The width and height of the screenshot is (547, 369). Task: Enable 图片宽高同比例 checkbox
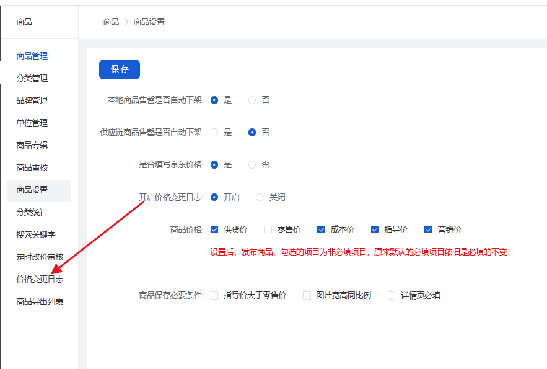307,296
